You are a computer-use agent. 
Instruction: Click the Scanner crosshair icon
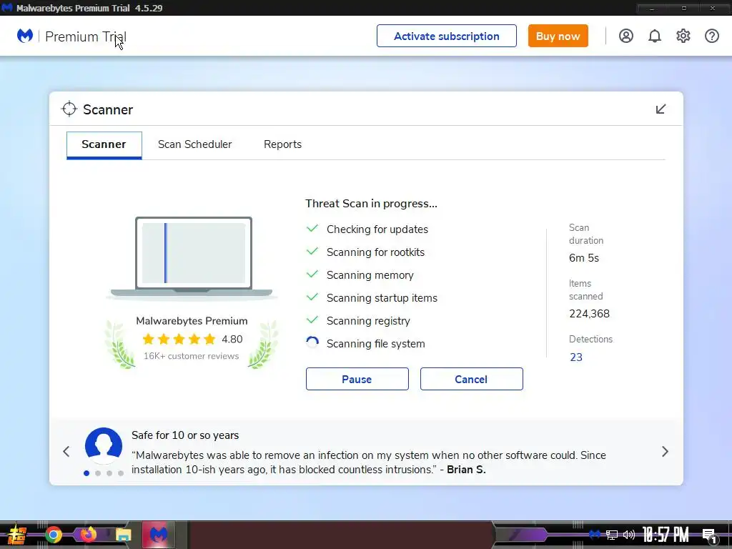point(69,109)
